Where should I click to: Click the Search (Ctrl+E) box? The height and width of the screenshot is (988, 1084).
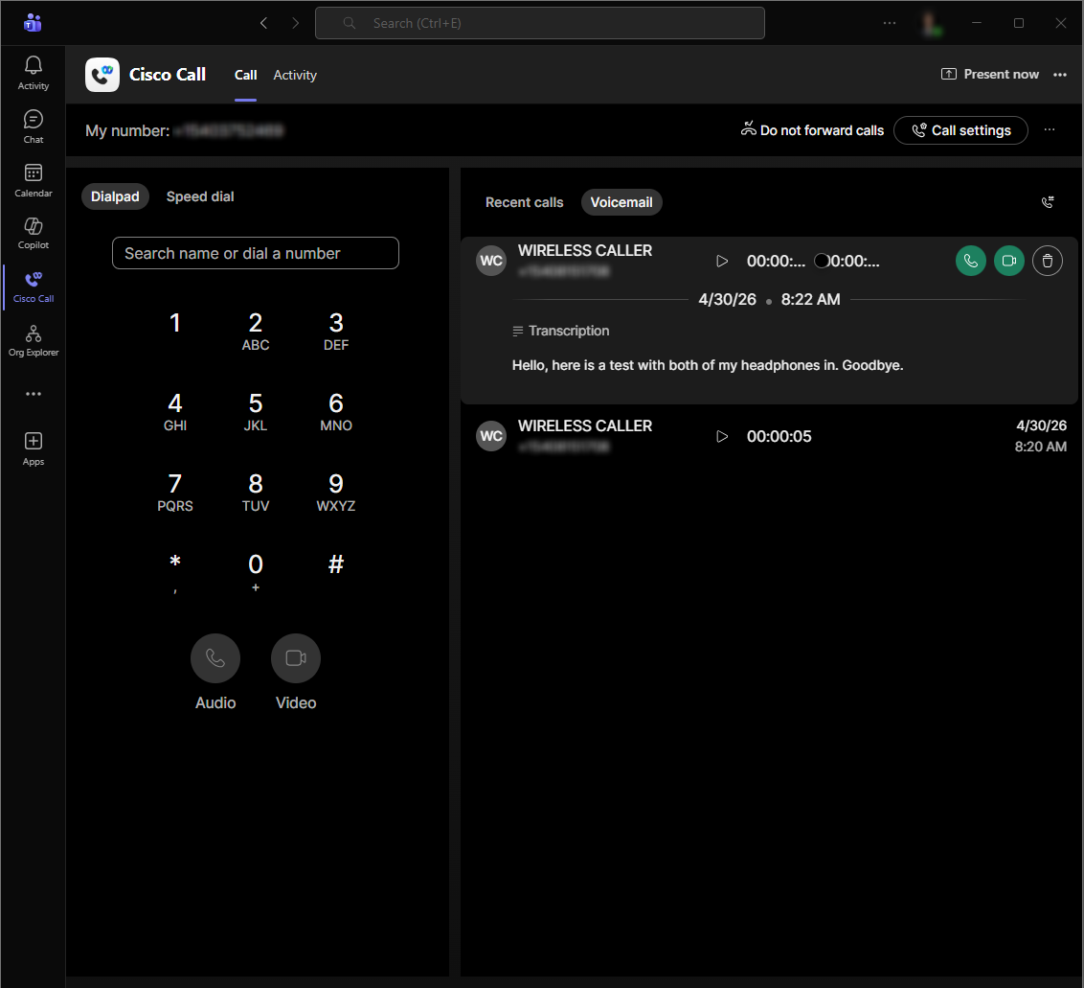tap(540, 23)
